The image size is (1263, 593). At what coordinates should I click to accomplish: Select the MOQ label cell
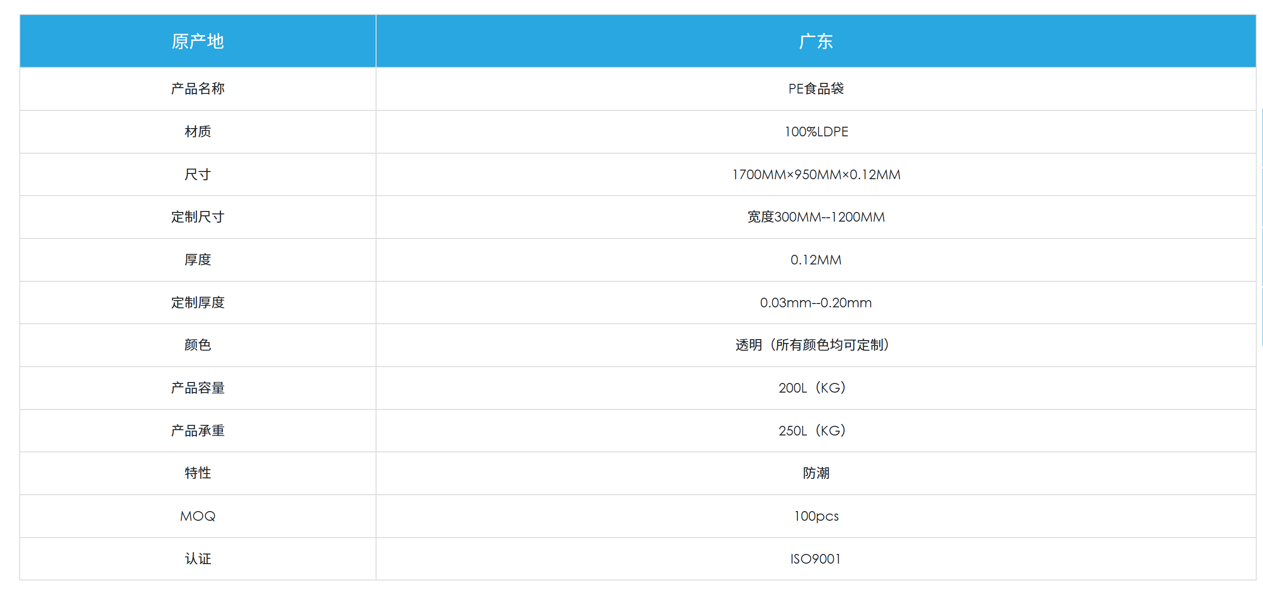coord(197,516)
